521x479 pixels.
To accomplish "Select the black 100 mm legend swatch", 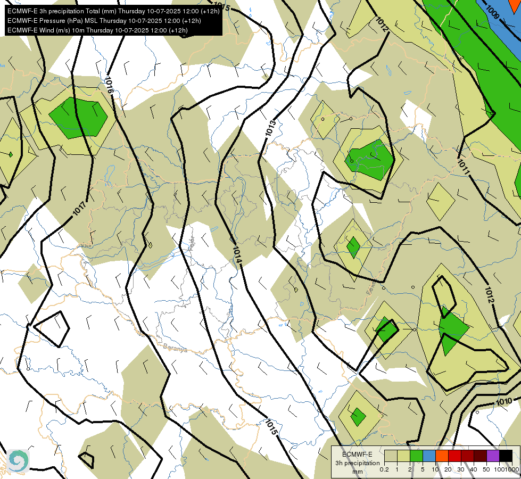I will tap(506, 456).
